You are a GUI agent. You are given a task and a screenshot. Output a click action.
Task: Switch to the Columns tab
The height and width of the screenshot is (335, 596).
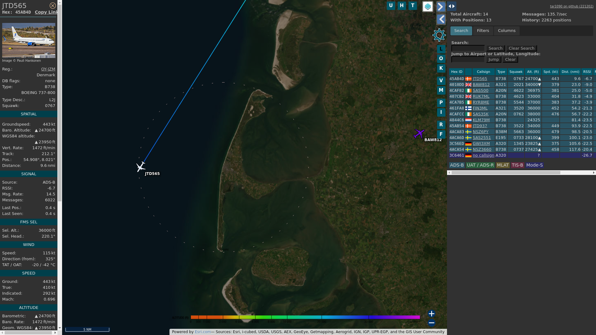[506, 31]
